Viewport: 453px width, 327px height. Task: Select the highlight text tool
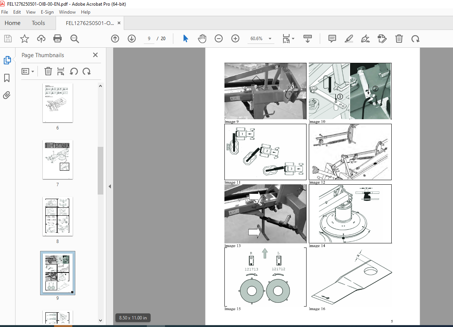349,39
